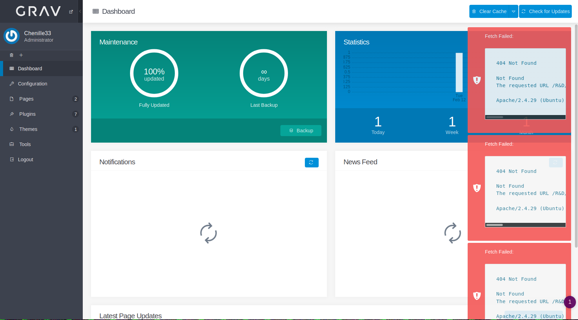The image size is (578, 320).
Task: Click the second Fetch Failed shield icon
Action: pos(477,188)
